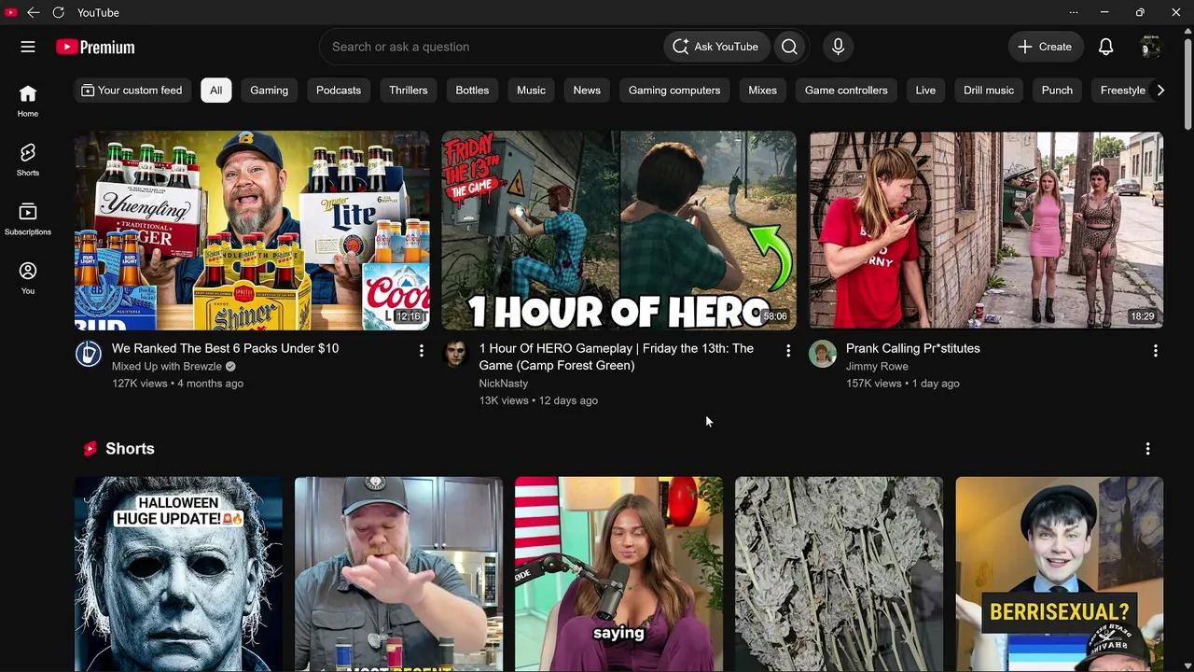The height and width of the screenshot is (672, 1194).
Task: Select the News chip
Action: [587, 91]
